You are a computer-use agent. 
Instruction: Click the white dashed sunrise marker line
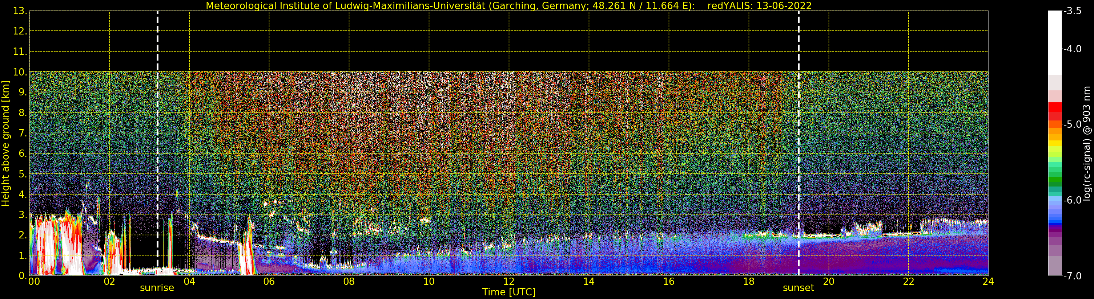(x=158, y=143)
